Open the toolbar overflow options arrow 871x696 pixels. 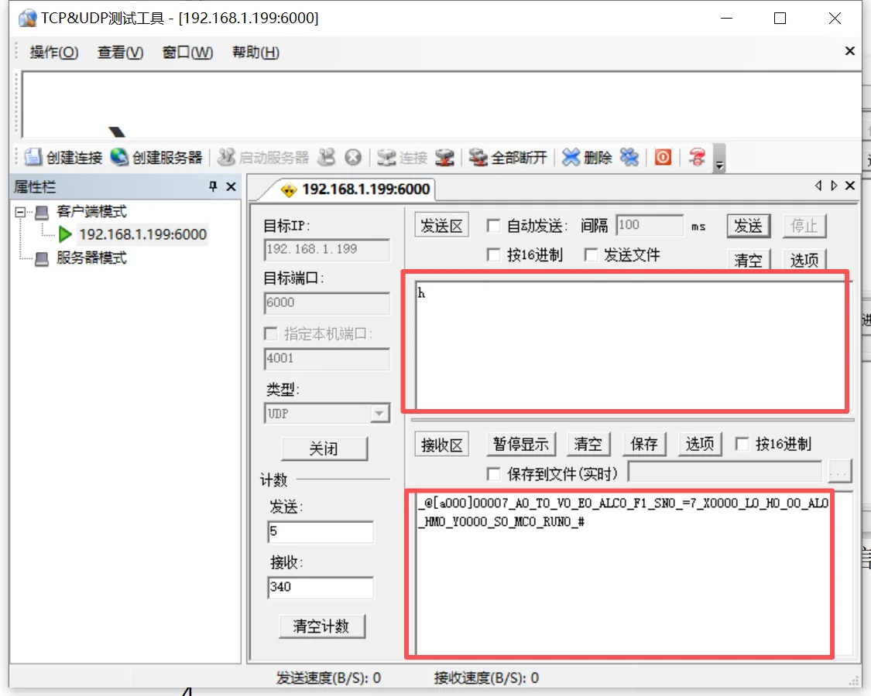pyautogui.click(x=719, y=159)
